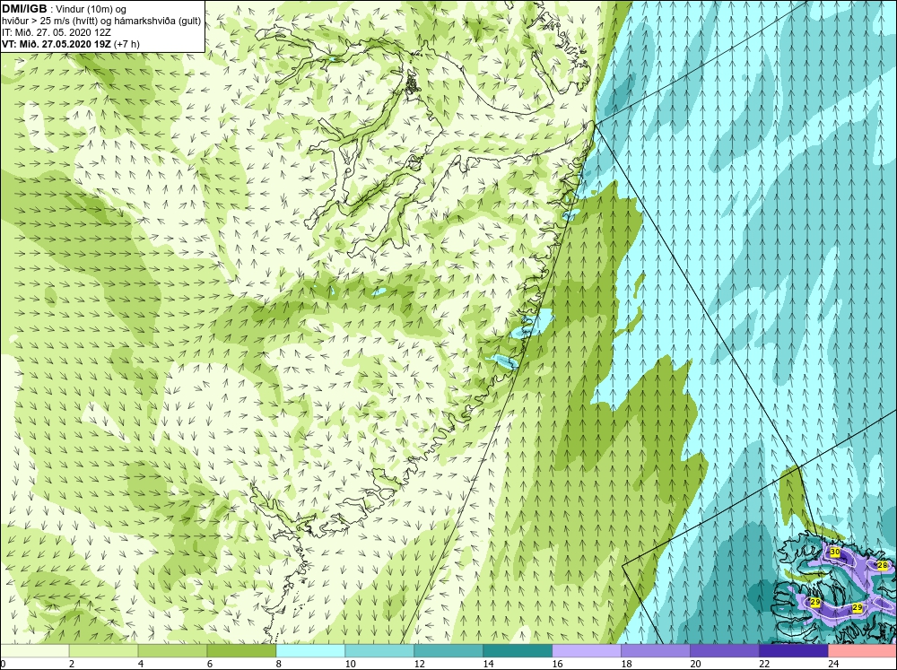This screenshot has width=897, height=670.
Task: Click the legend scale number 12
Action: tap(419, 664)
